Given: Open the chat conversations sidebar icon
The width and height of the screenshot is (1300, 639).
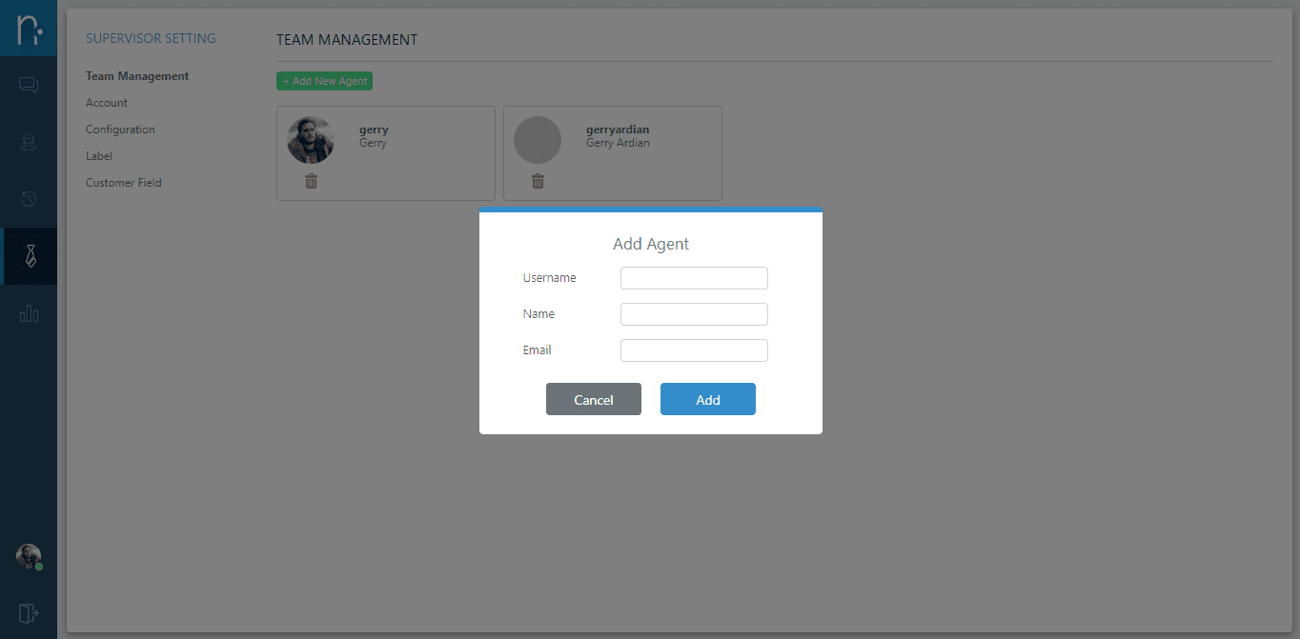Looking at the screenshot, I should click(29, 86).
